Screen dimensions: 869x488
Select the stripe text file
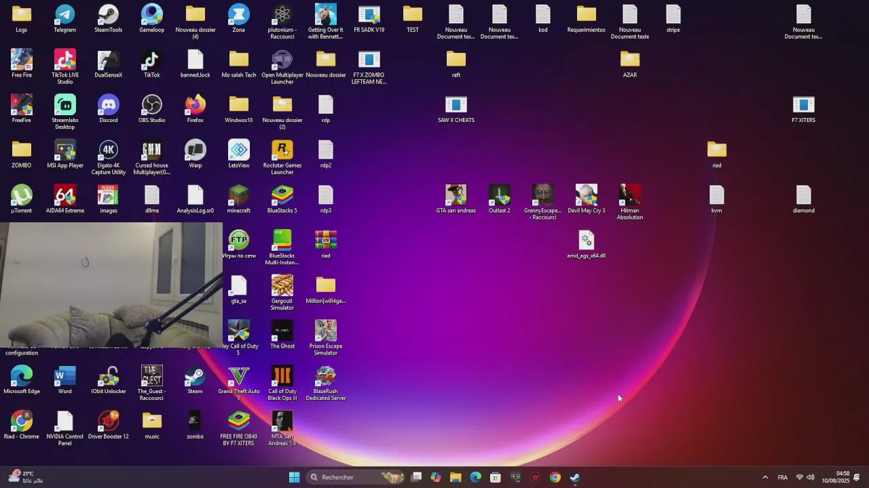point(673,18)
